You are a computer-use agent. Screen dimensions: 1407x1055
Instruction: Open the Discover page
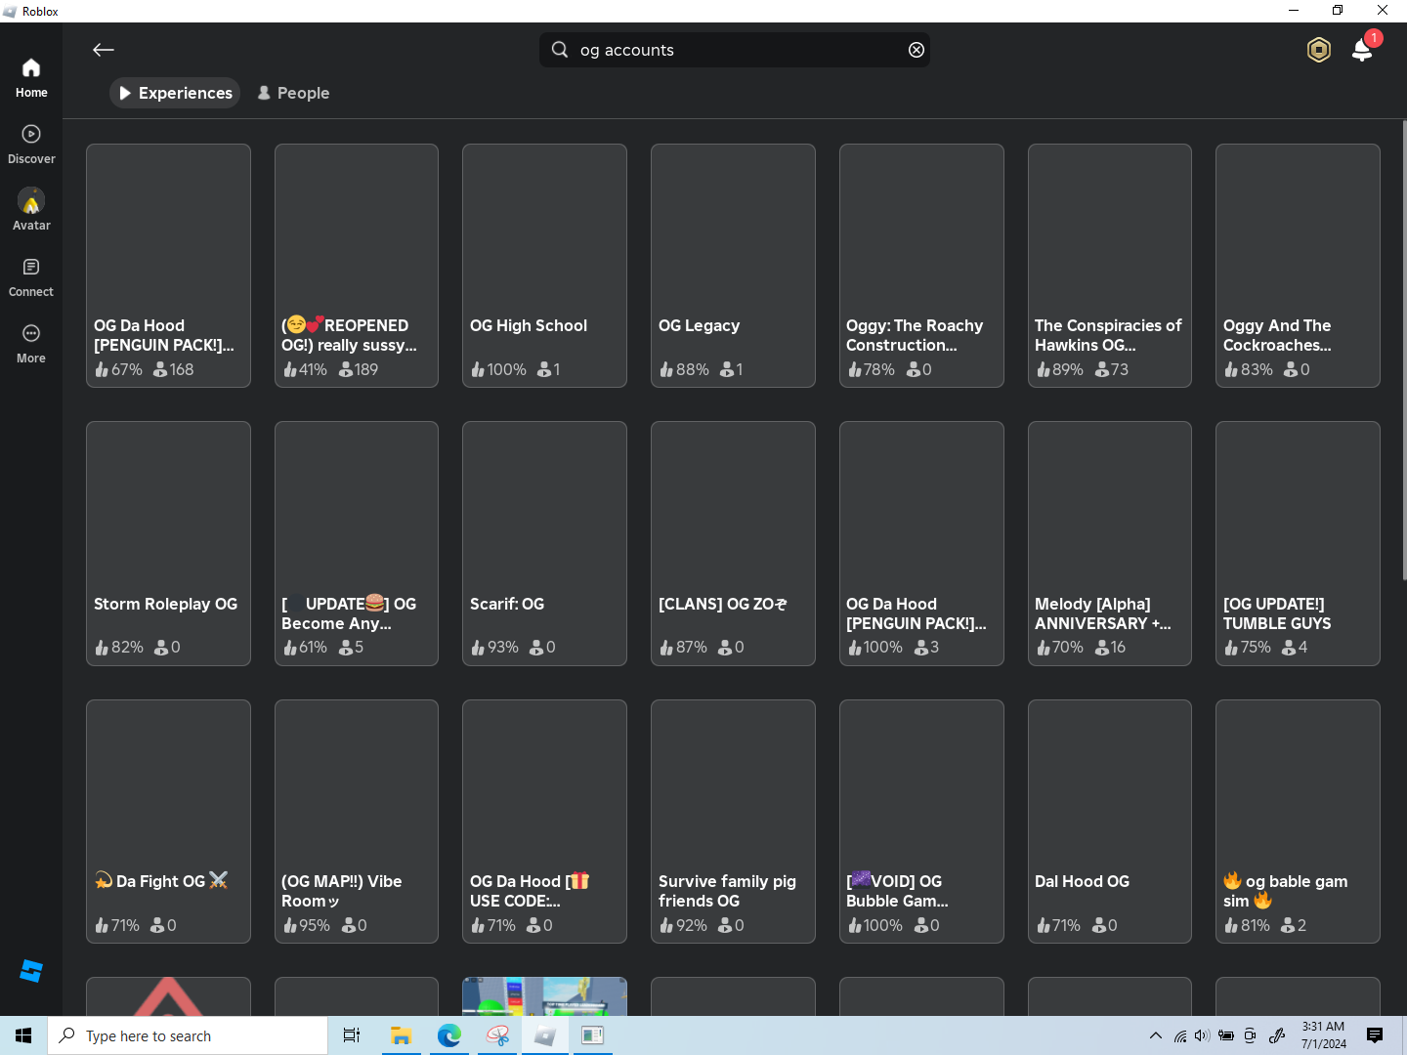(x=31, y=145)
